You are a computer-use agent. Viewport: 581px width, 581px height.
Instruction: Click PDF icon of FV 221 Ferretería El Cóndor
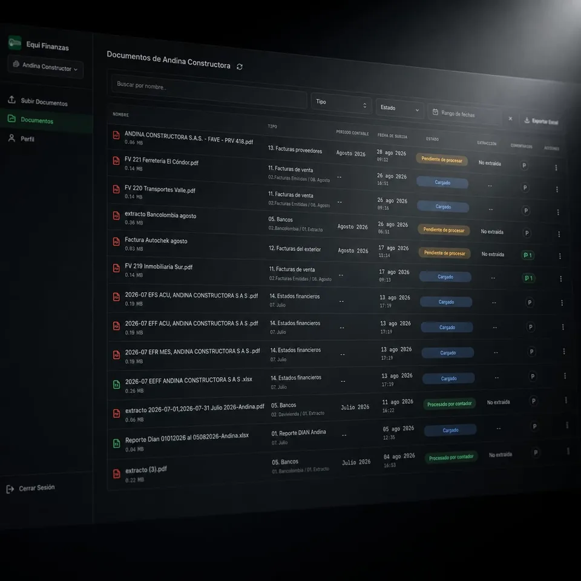116,161
